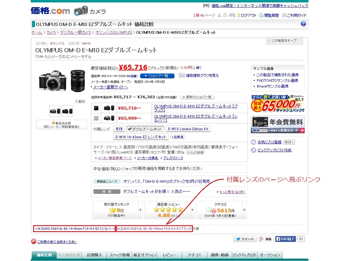Open ご利用ガイド usage guide

(x=294, y=15)
